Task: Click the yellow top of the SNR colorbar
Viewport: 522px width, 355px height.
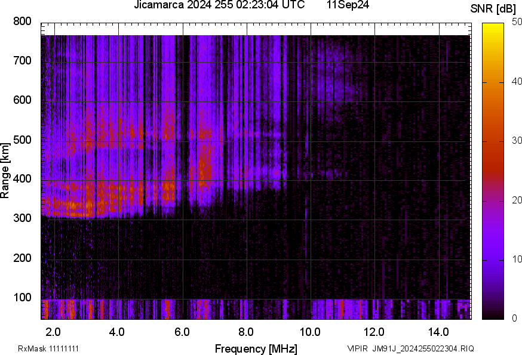Action: (x=493, y=27)
